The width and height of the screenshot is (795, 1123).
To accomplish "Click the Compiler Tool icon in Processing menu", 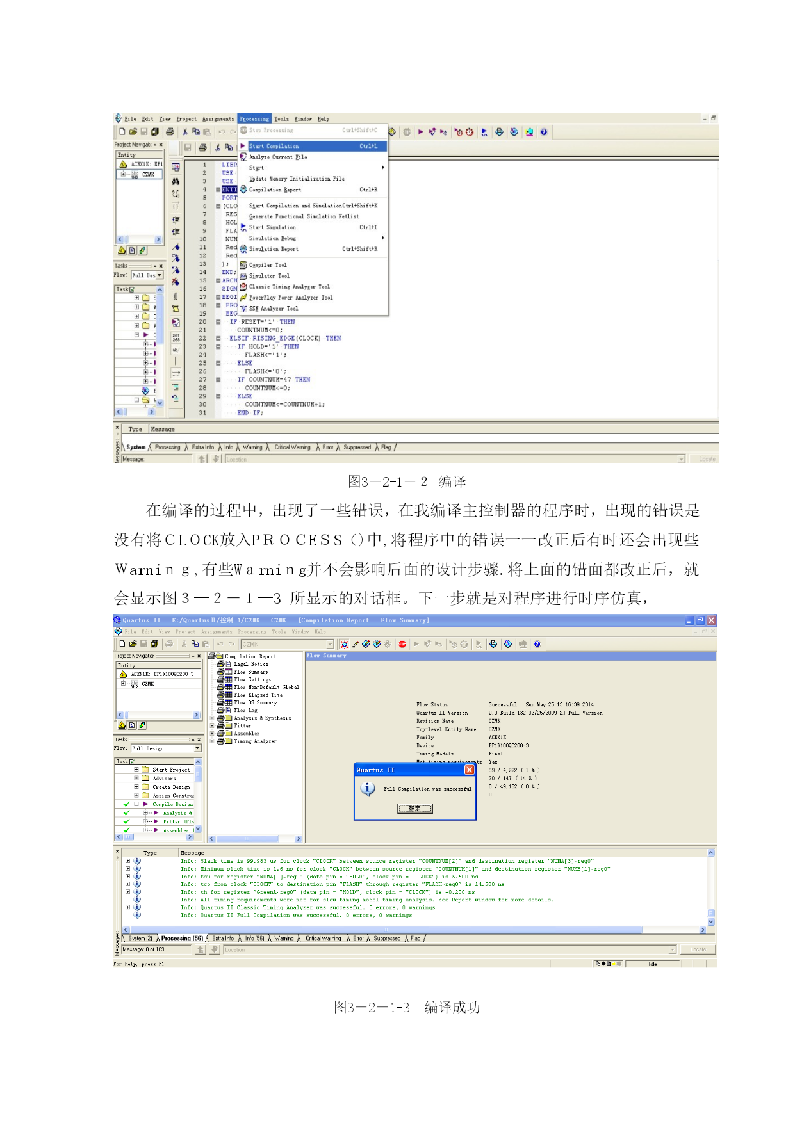I will point(243,265).
